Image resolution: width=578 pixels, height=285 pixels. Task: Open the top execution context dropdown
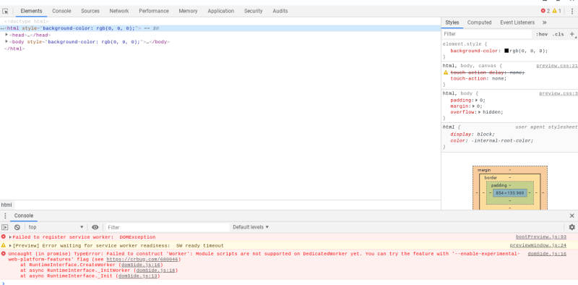(x=56, y=227)
